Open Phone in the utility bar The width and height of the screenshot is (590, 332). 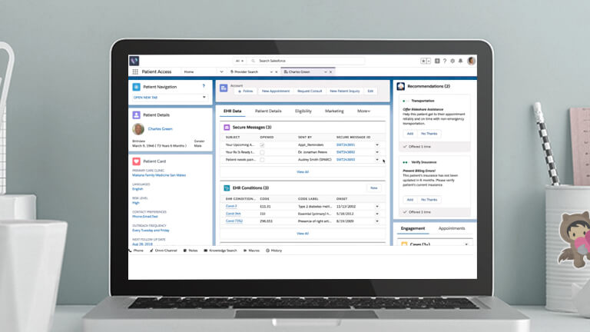click(138, 251)
